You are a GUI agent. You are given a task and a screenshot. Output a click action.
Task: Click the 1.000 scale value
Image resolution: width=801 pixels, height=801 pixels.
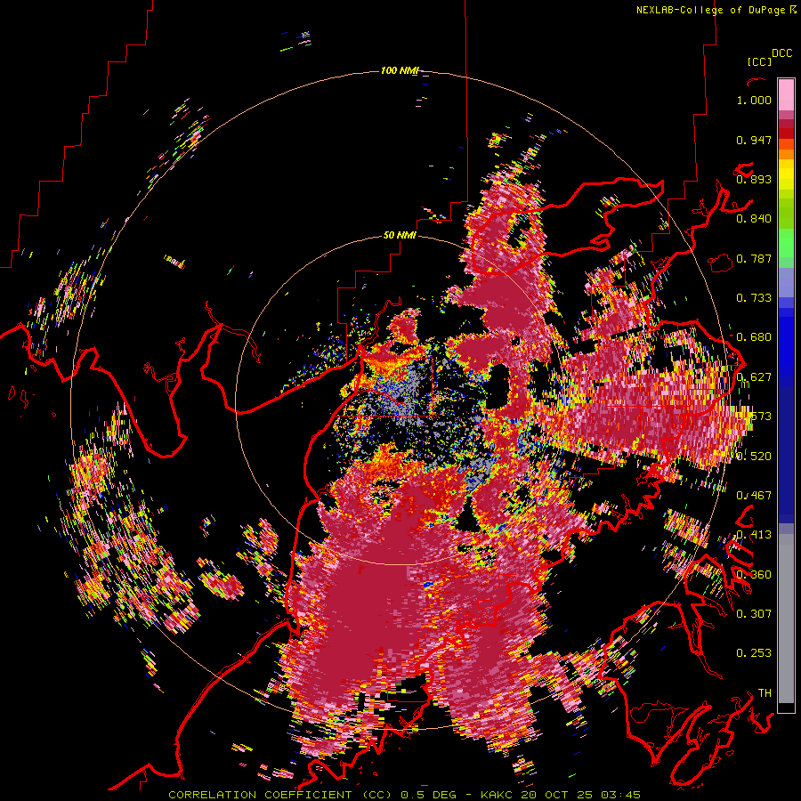[754, 100]
